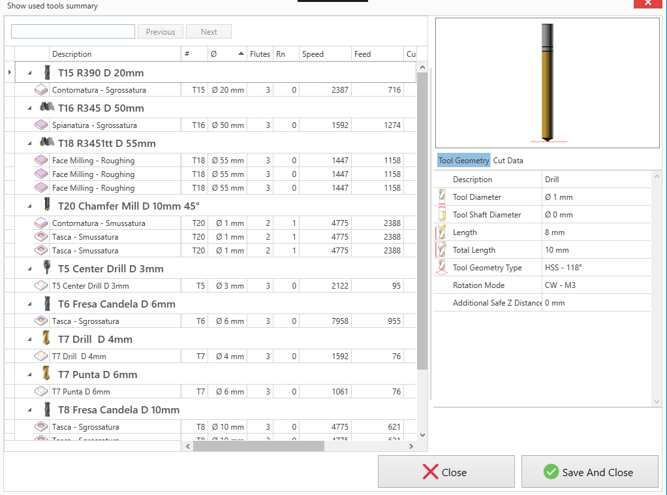Click the T16 R345 face mill icon

tap(46, 108)
